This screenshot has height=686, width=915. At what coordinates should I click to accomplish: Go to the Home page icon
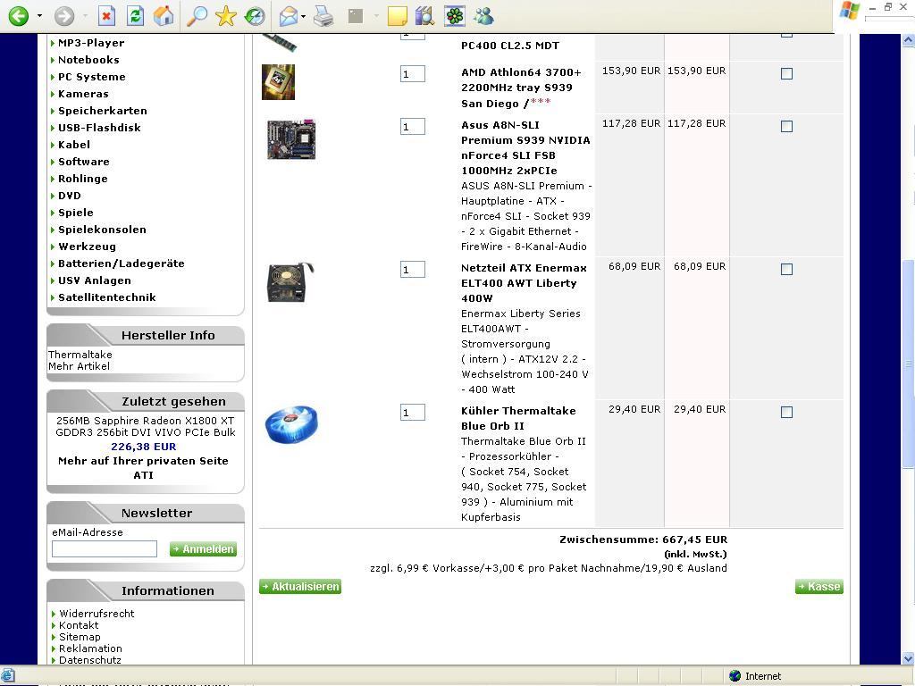[x=164, y=16]
